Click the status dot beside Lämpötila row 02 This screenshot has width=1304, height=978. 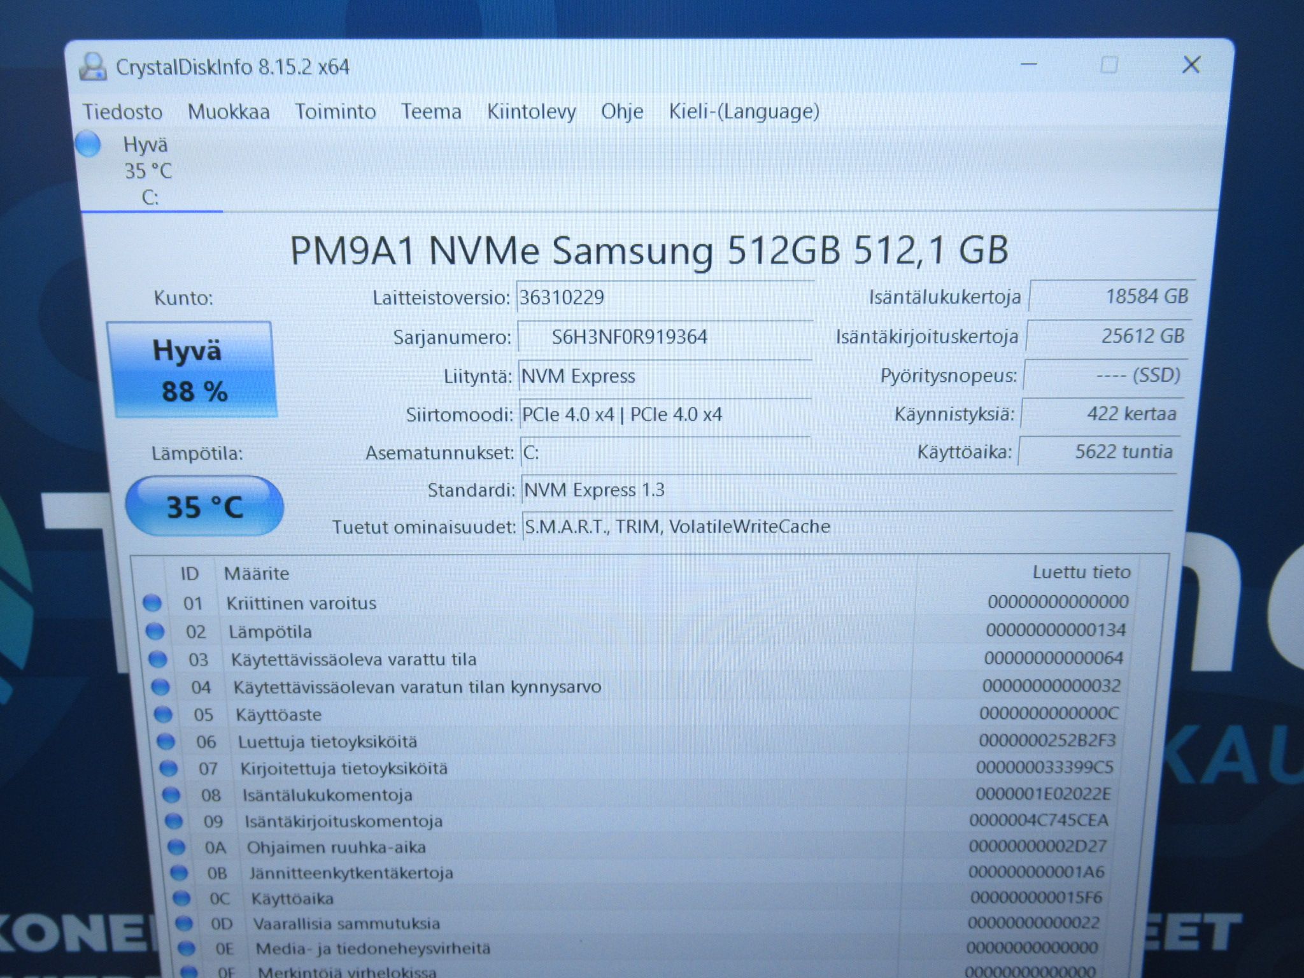point(155,631)
